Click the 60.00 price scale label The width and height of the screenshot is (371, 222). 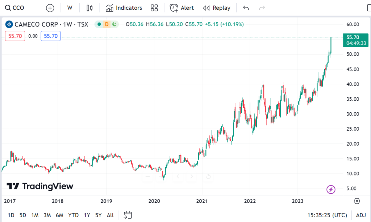point(353,24)
